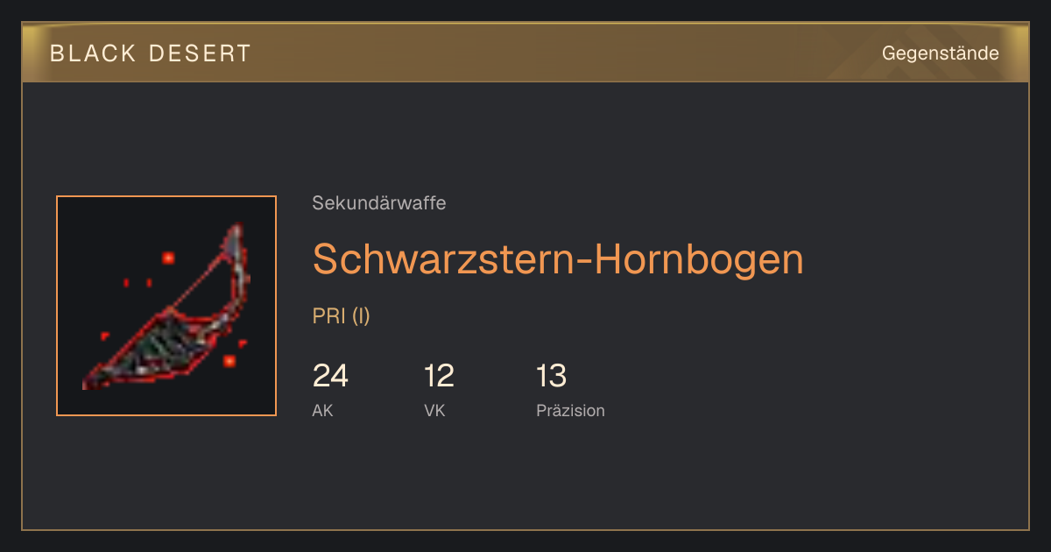Click the Präzision stat label

click(x=570, y=410)
